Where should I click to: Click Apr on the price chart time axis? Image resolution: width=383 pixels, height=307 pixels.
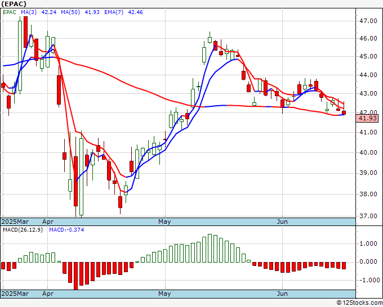(48, 222)
